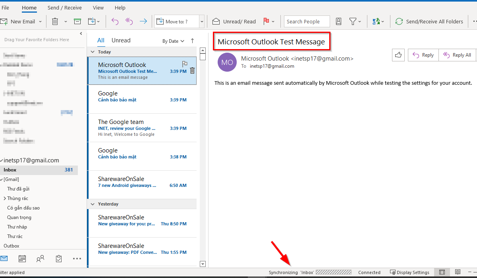Switch to Normal view in status bar

tap(442, 272)
